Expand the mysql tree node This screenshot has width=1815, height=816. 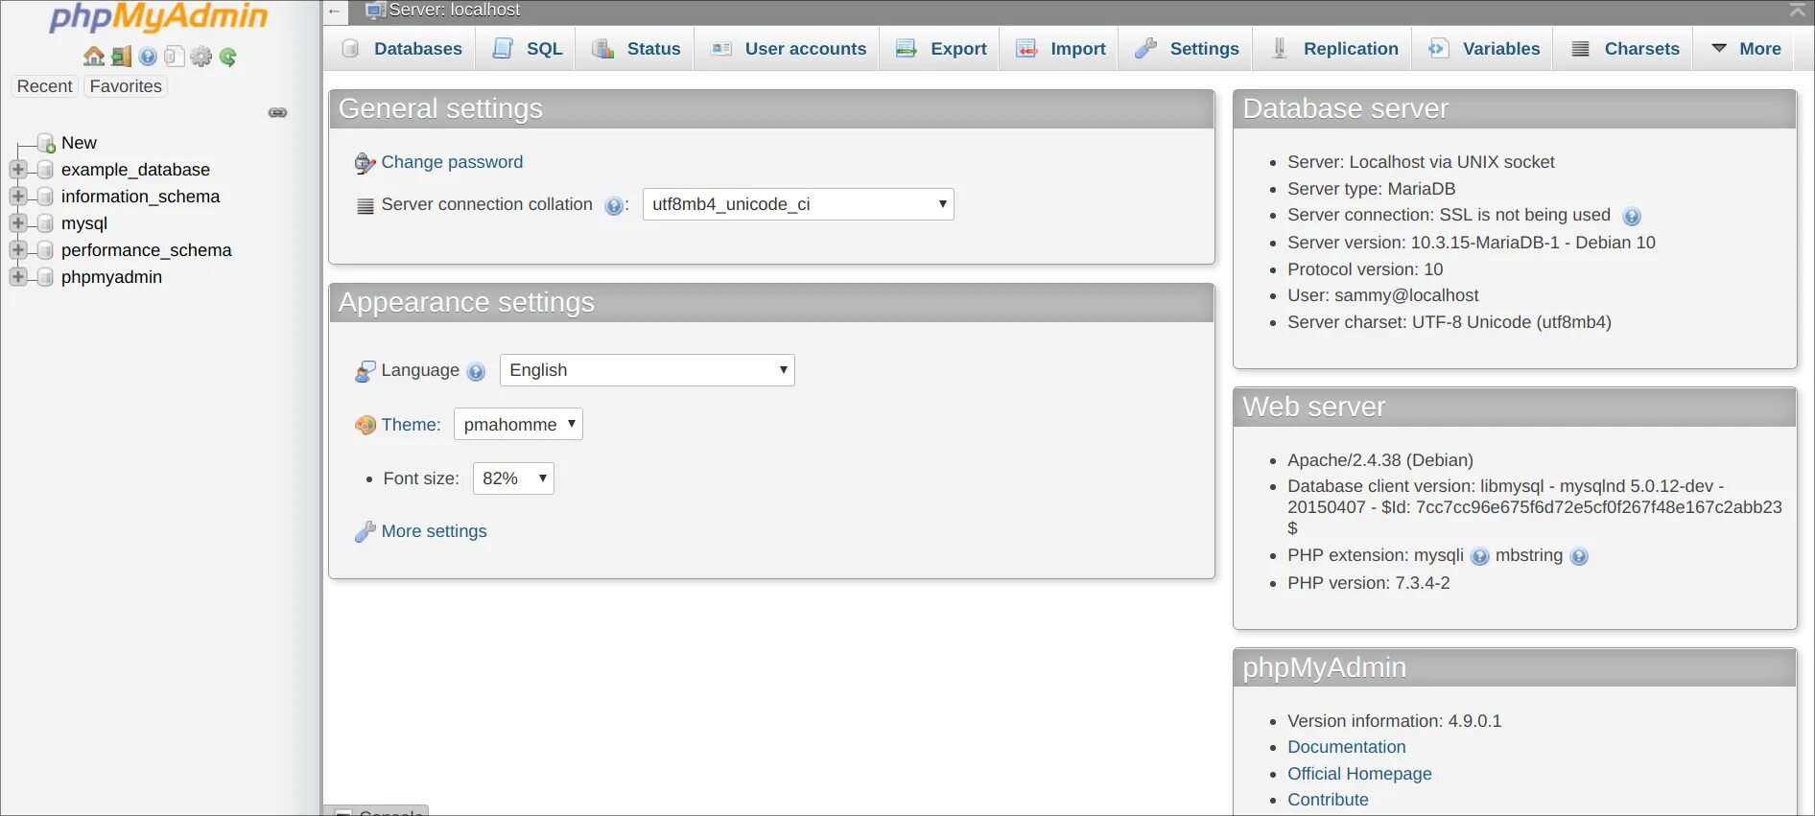17,223
